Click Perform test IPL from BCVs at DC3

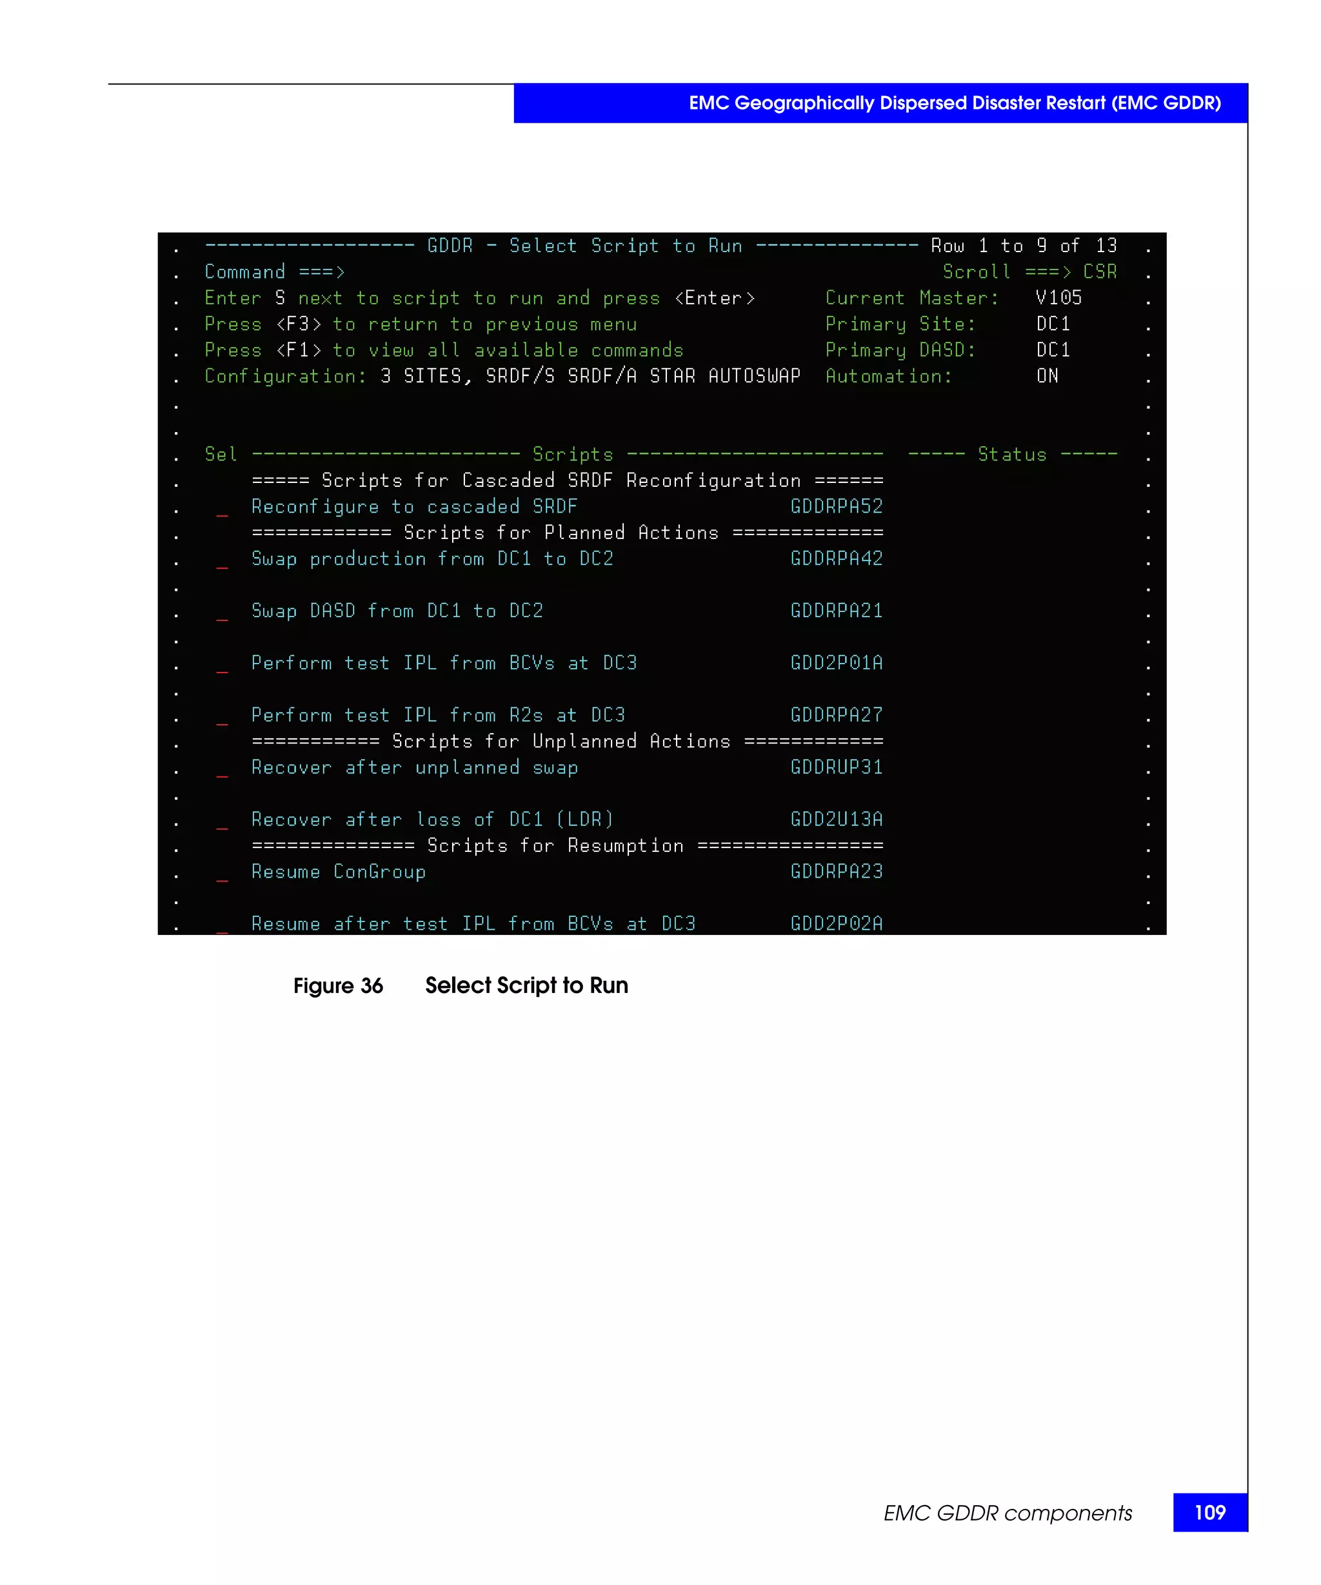(x=444, y=663)
